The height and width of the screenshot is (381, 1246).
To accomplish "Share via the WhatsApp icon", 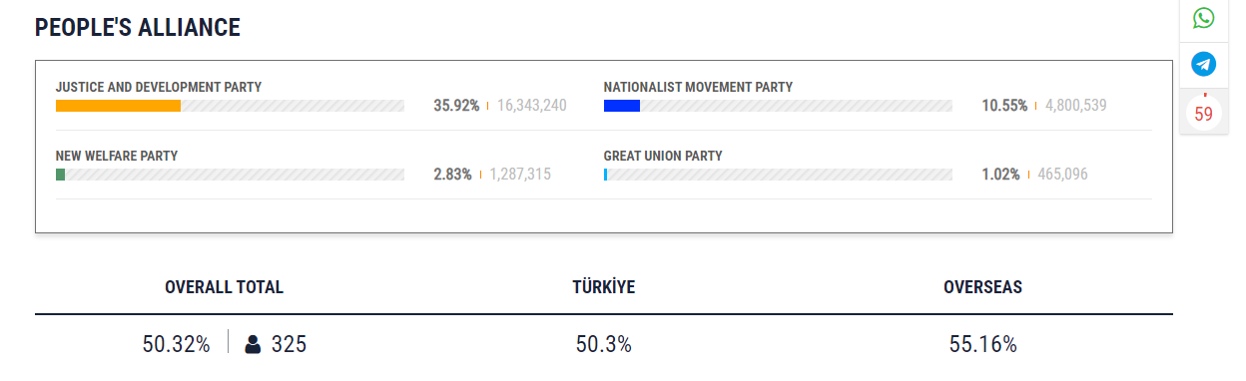I will (x=1203, y=18).
